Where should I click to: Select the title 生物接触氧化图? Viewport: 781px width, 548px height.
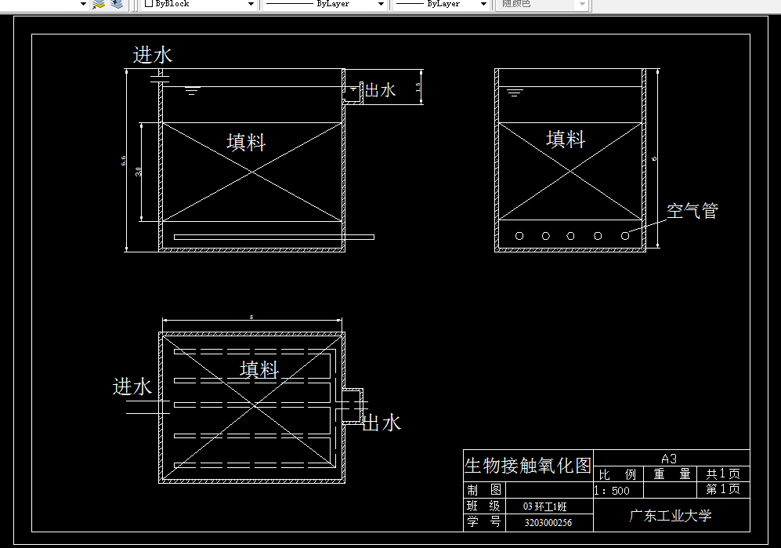click(528, 465)
